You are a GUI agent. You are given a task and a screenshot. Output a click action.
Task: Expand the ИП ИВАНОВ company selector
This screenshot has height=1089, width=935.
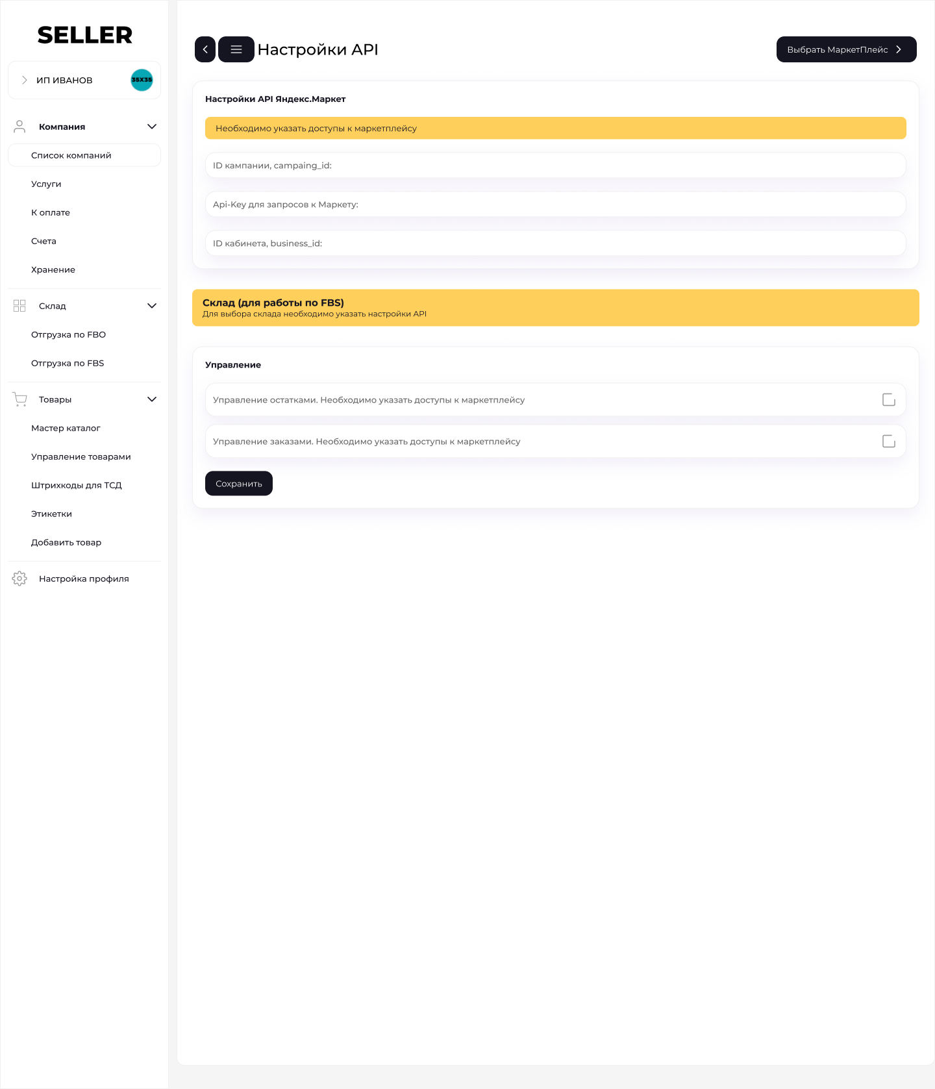pos(84,80)
